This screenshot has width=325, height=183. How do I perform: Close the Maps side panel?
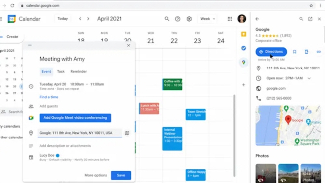319,19
